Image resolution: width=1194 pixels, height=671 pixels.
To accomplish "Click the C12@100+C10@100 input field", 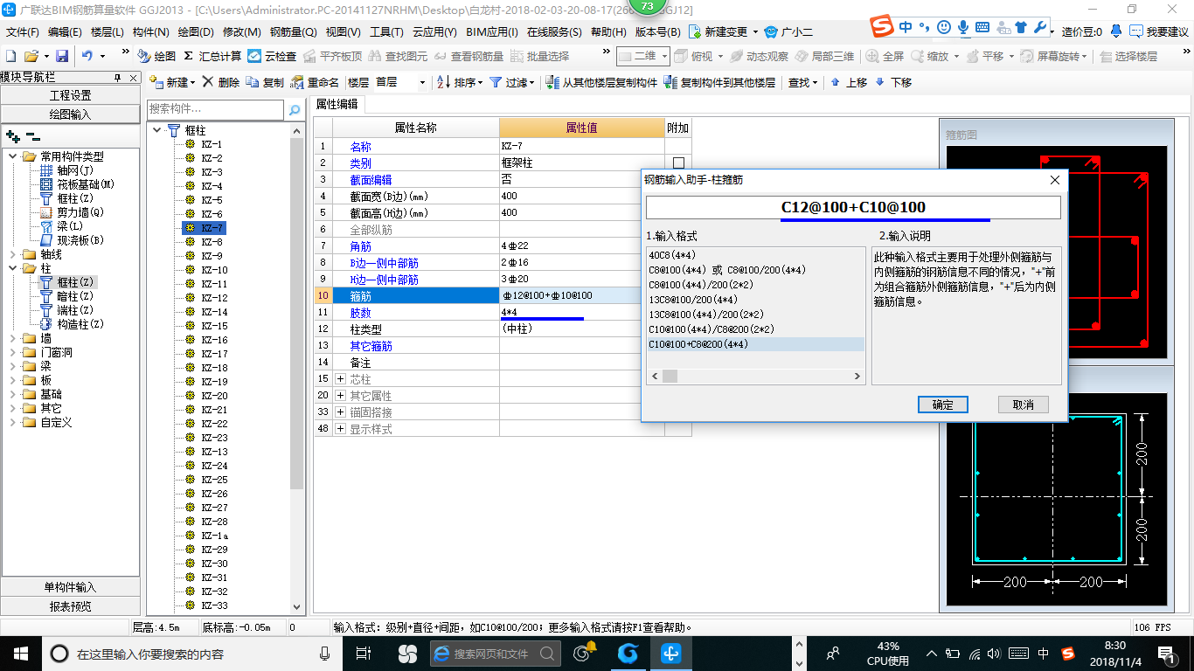I will click(x=853, y=207).
